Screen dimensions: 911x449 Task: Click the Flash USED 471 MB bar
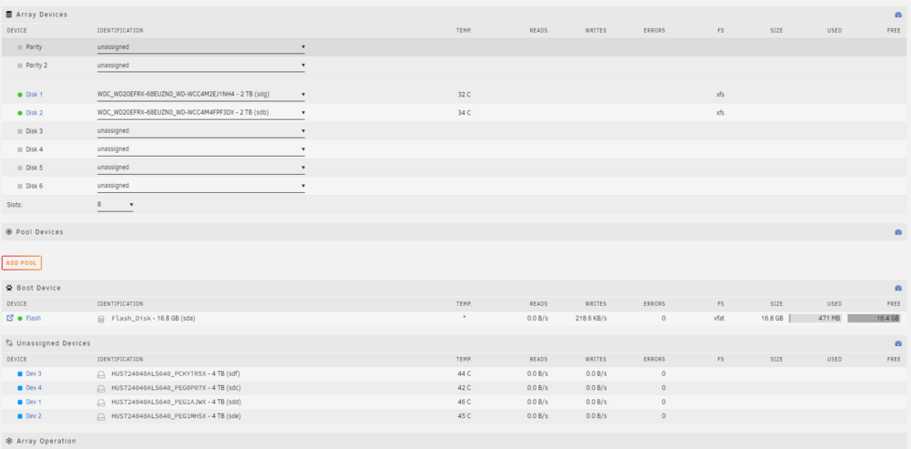click(x=815, y=319)
